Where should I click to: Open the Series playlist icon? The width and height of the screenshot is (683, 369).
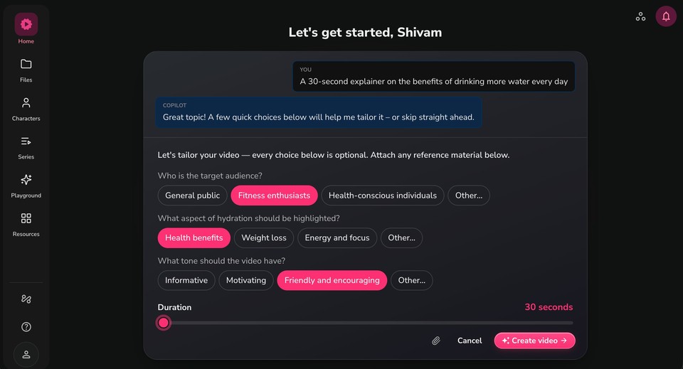26,141
